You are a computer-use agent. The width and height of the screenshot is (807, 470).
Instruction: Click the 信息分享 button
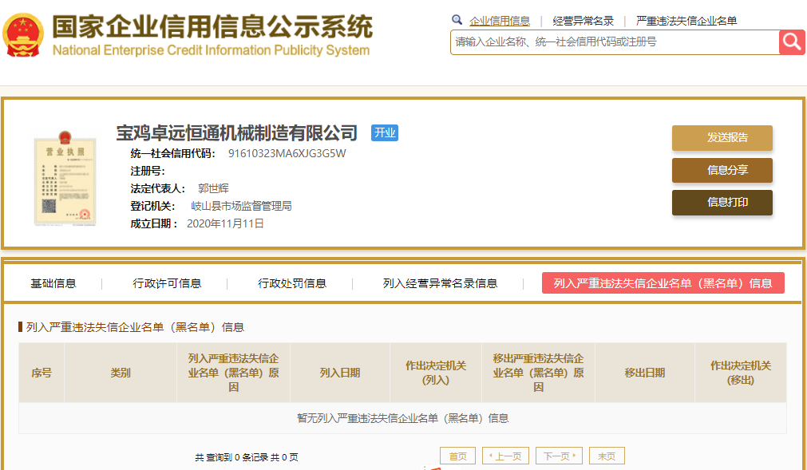(x=722, y=170)
